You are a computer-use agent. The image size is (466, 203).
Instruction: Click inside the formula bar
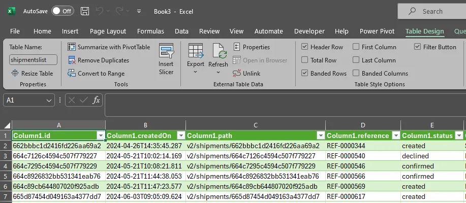[x=285, y=105]
